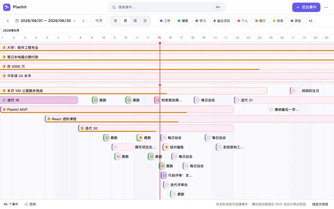334x209 pixels.
Task: Toggle the 学习 category filter
Action: click(x=201, y=21)
